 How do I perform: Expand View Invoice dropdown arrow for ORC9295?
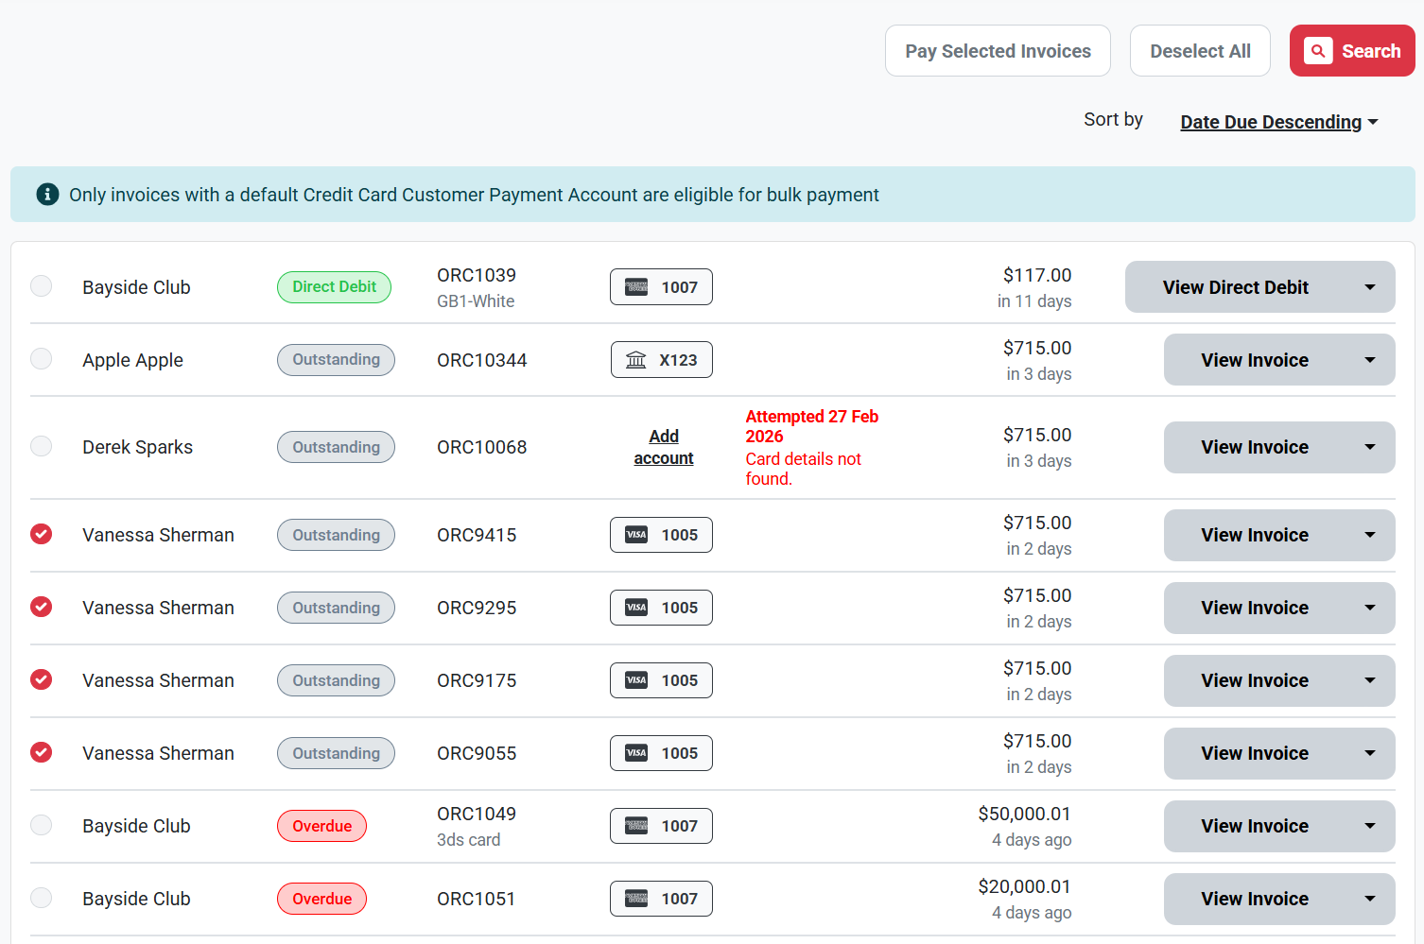click(1370, 608)
